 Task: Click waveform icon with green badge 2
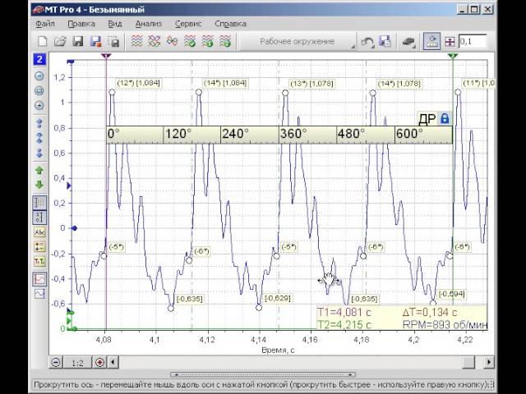coord(225,42)
